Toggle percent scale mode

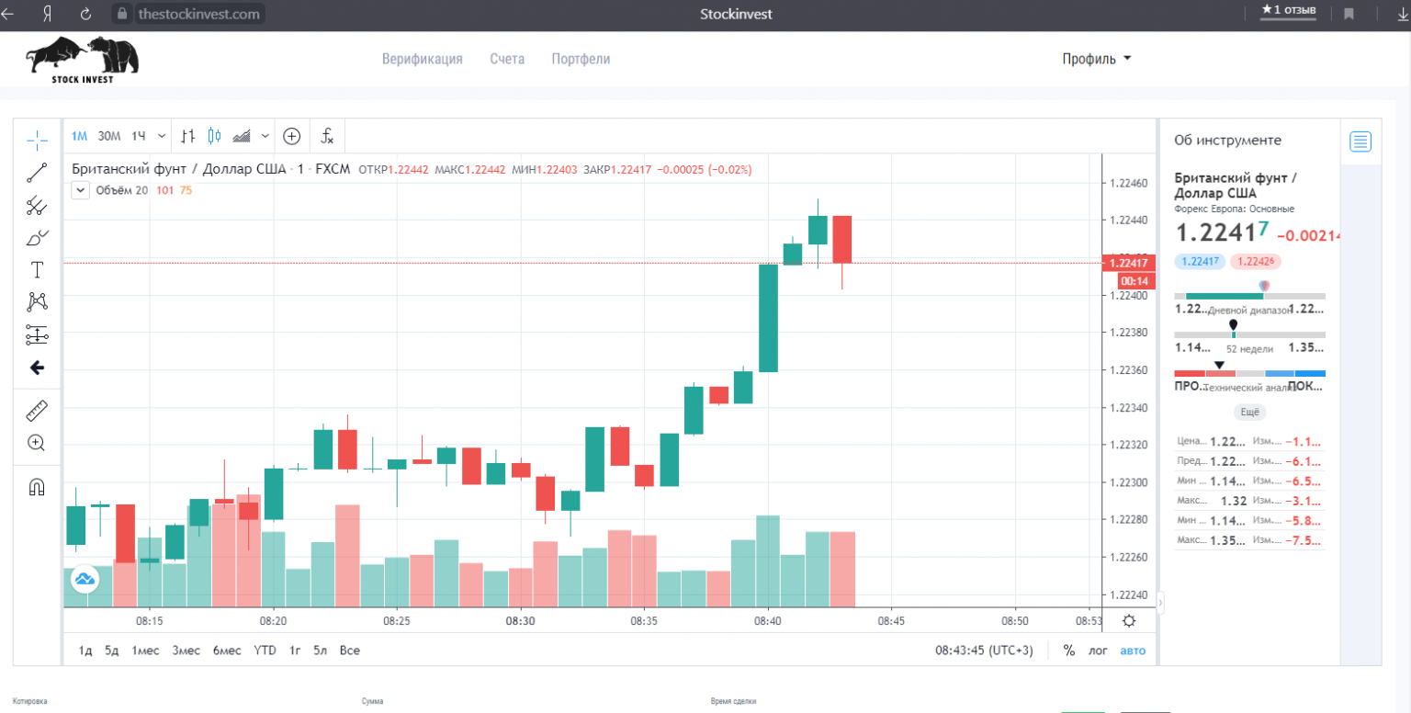(x=1069, y=651)
